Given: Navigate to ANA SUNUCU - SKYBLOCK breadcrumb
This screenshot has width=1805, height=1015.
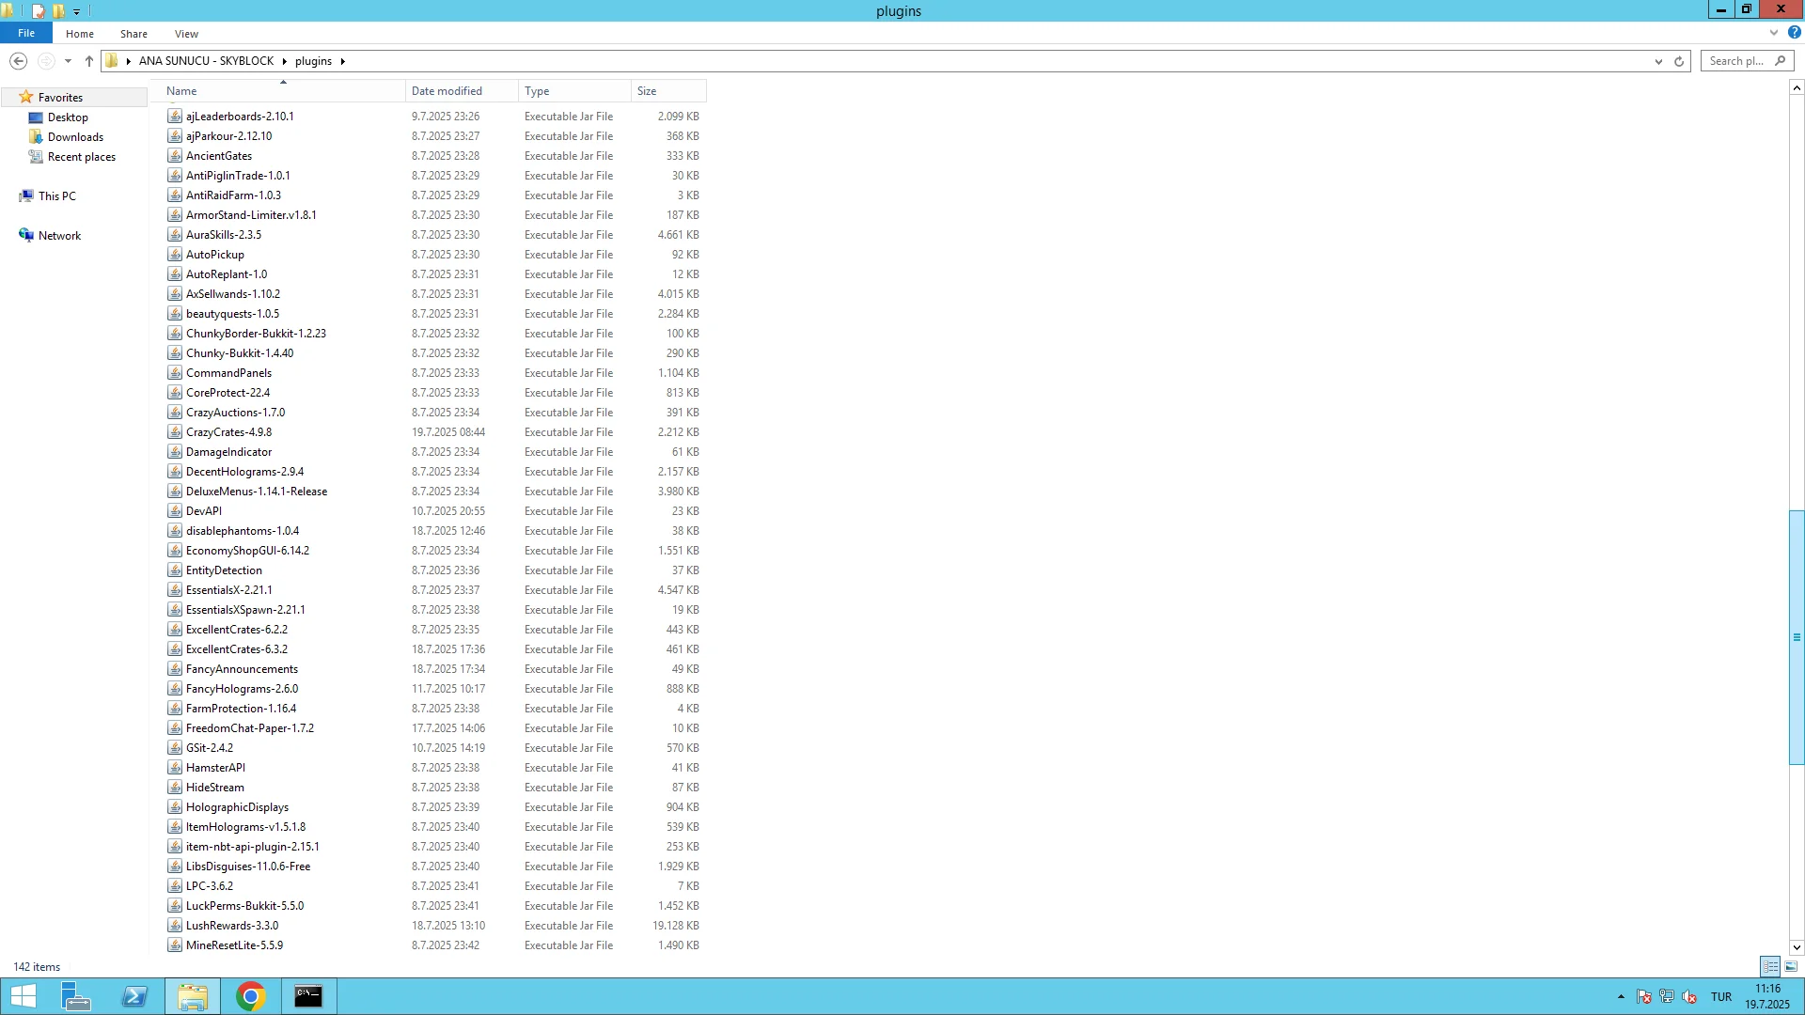Looking at the screenshot, I should pos(206,61).
